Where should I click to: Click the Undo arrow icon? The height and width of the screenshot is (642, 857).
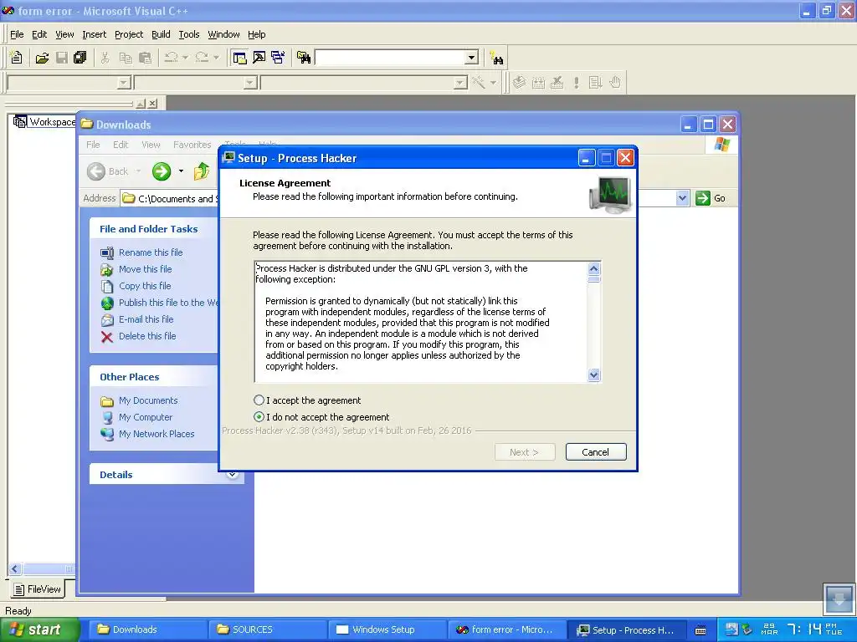[171, 58]
